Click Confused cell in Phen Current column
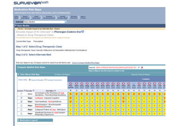The image size is (178, 126). (71, 98)
